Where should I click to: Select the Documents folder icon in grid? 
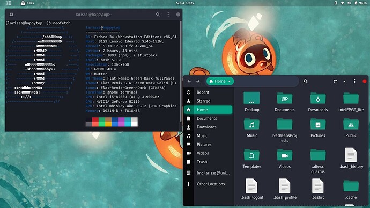285,98
